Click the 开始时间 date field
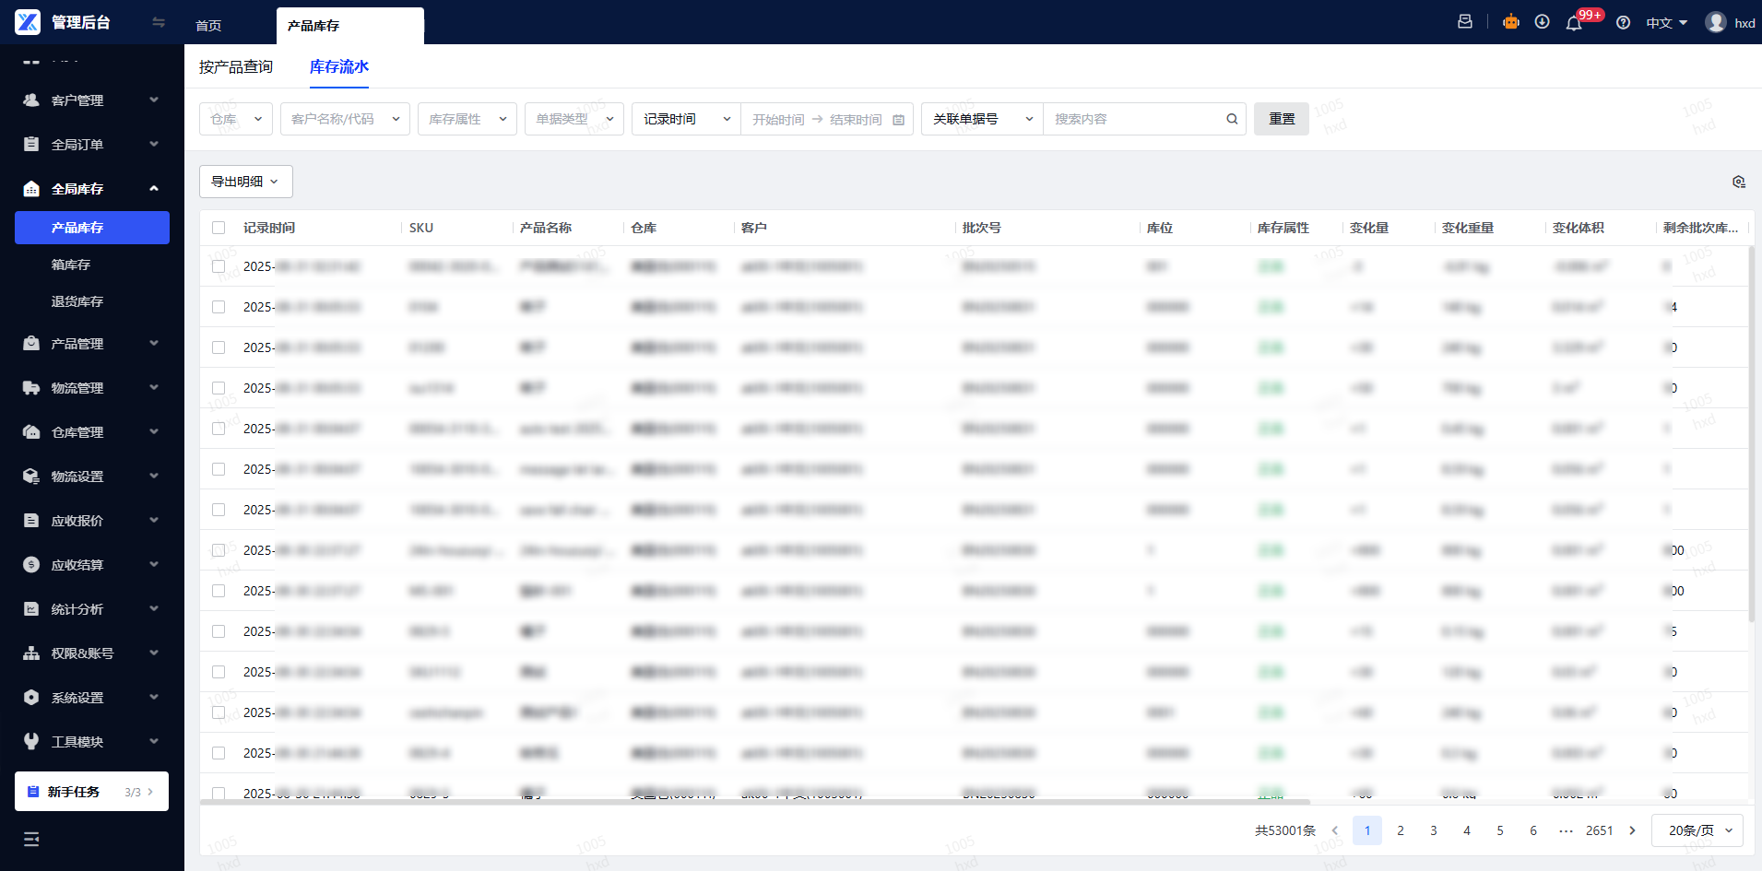Viewport: 1762px width, 871px height. (x=778, y=120)
